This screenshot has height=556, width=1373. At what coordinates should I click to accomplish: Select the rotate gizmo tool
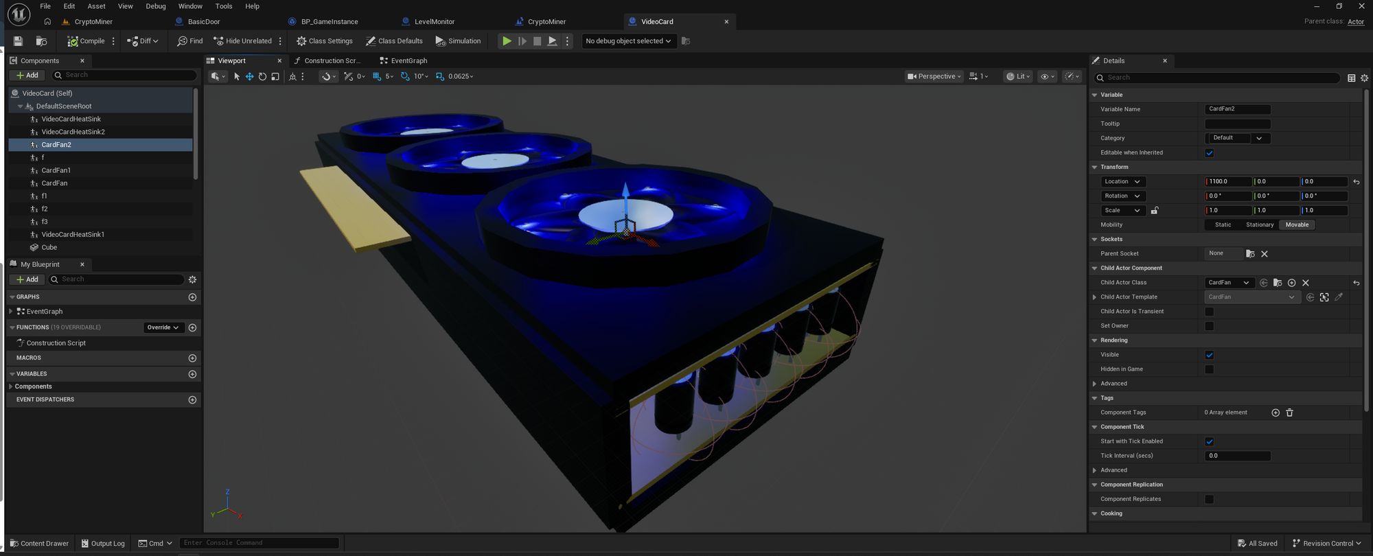(x=262, y=77)
